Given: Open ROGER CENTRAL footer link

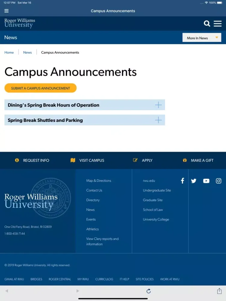Looking at the screenshot, I should (60, 279).
